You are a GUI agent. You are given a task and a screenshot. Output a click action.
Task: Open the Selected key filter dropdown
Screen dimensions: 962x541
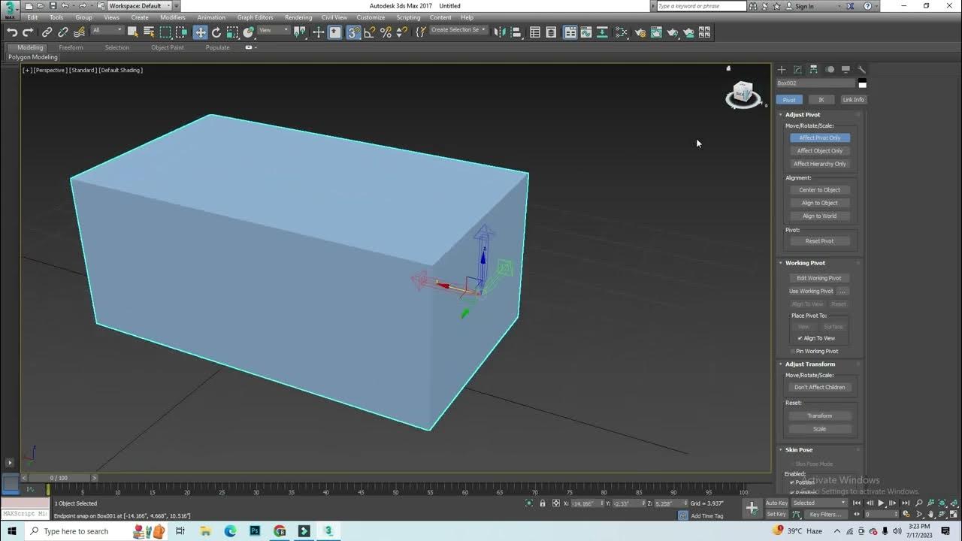[819, 503]
